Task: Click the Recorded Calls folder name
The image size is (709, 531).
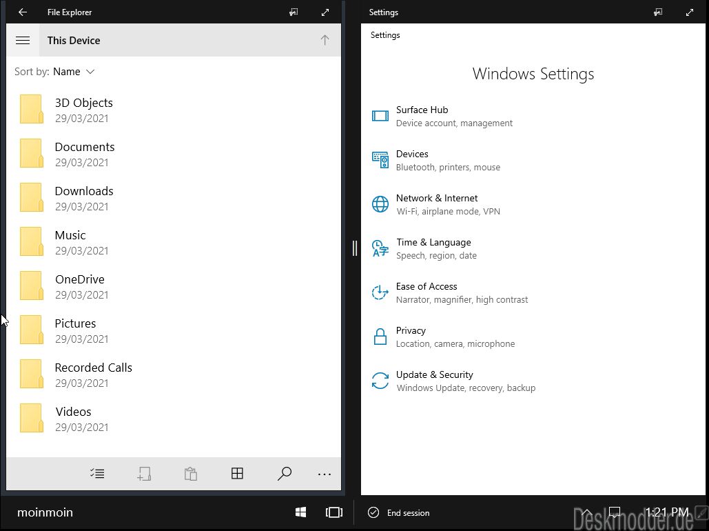Action: pos(93,368)
